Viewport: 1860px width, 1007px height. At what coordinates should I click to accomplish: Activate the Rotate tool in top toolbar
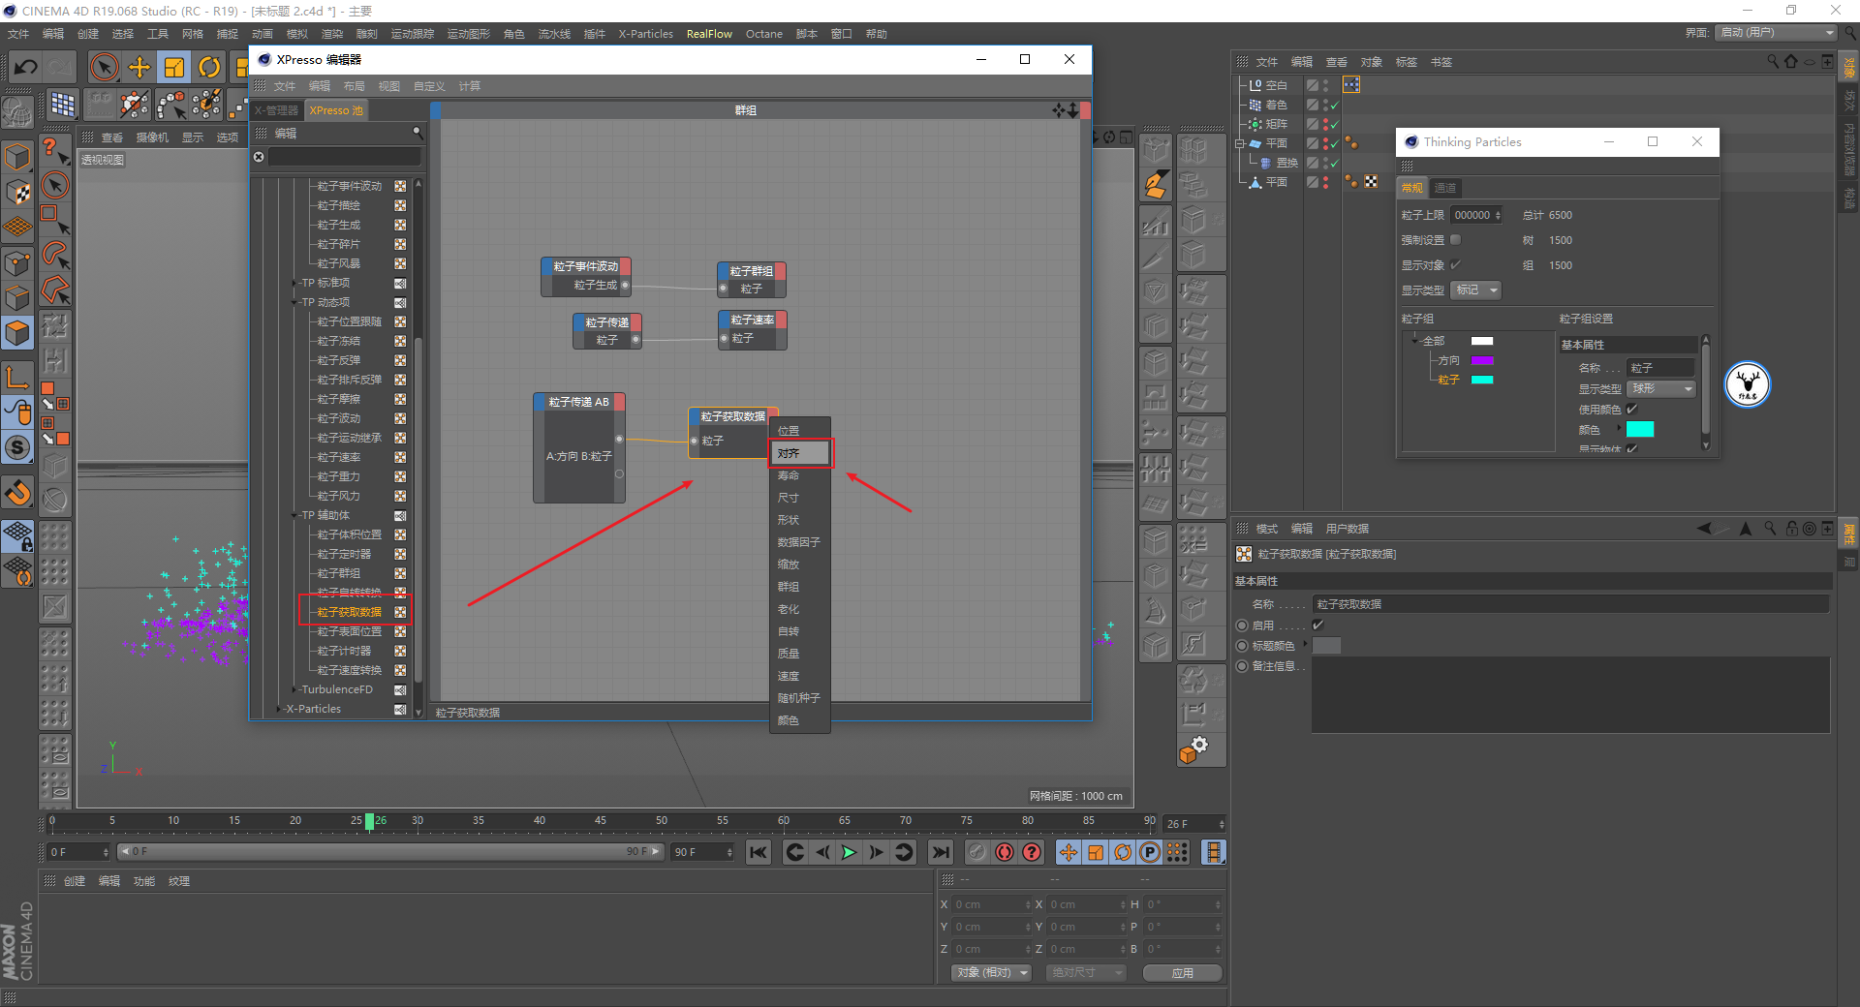tap(209, 67)
